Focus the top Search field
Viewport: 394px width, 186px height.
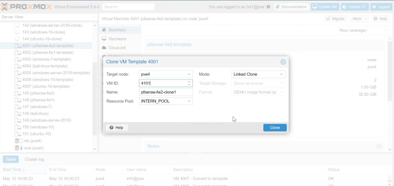(129, 7)
